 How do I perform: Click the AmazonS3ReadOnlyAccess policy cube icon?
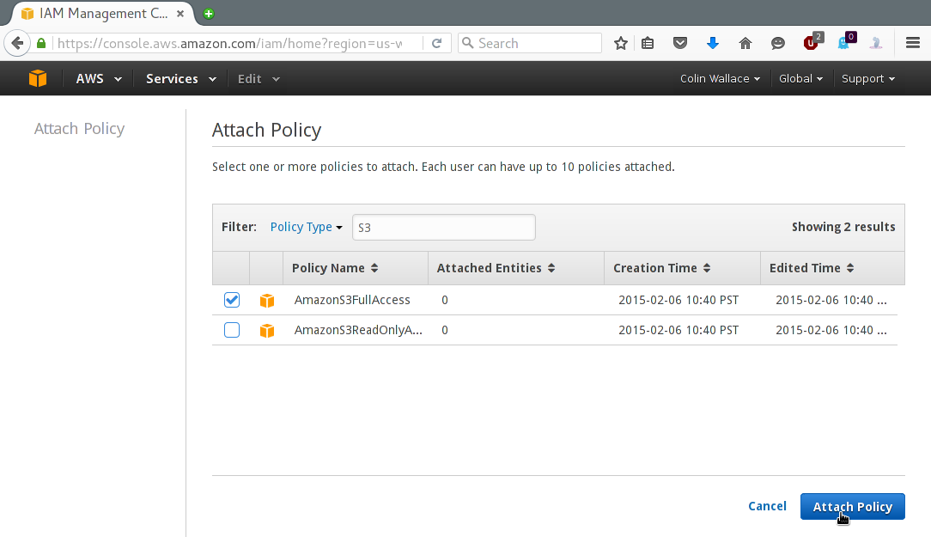click(267, 330)
